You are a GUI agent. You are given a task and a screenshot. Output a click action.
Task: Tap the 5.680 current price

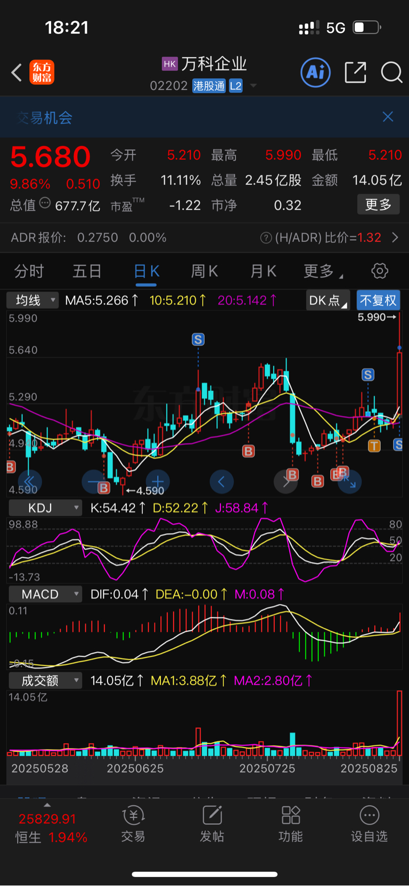(x=51, y=157)
